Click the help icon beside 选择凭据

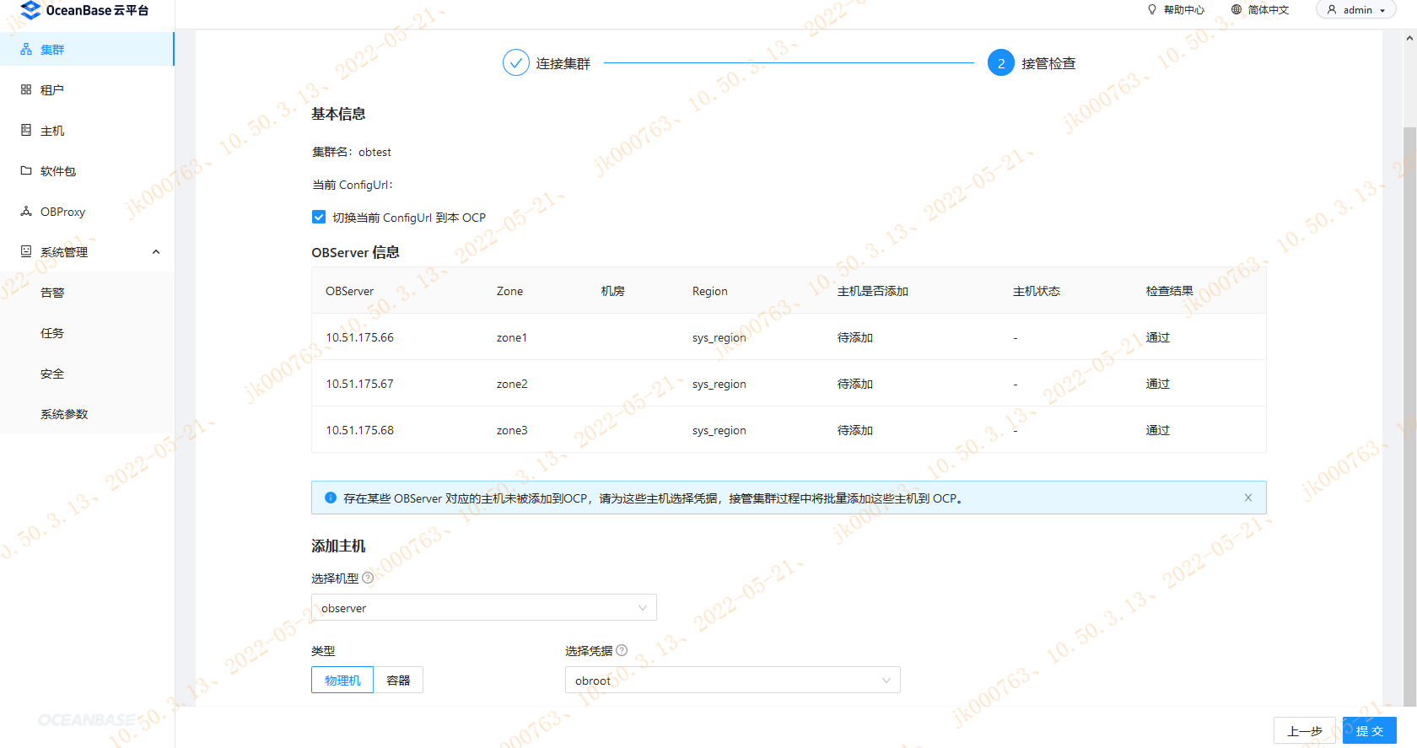pyautogui.click(x=622, y=650)
